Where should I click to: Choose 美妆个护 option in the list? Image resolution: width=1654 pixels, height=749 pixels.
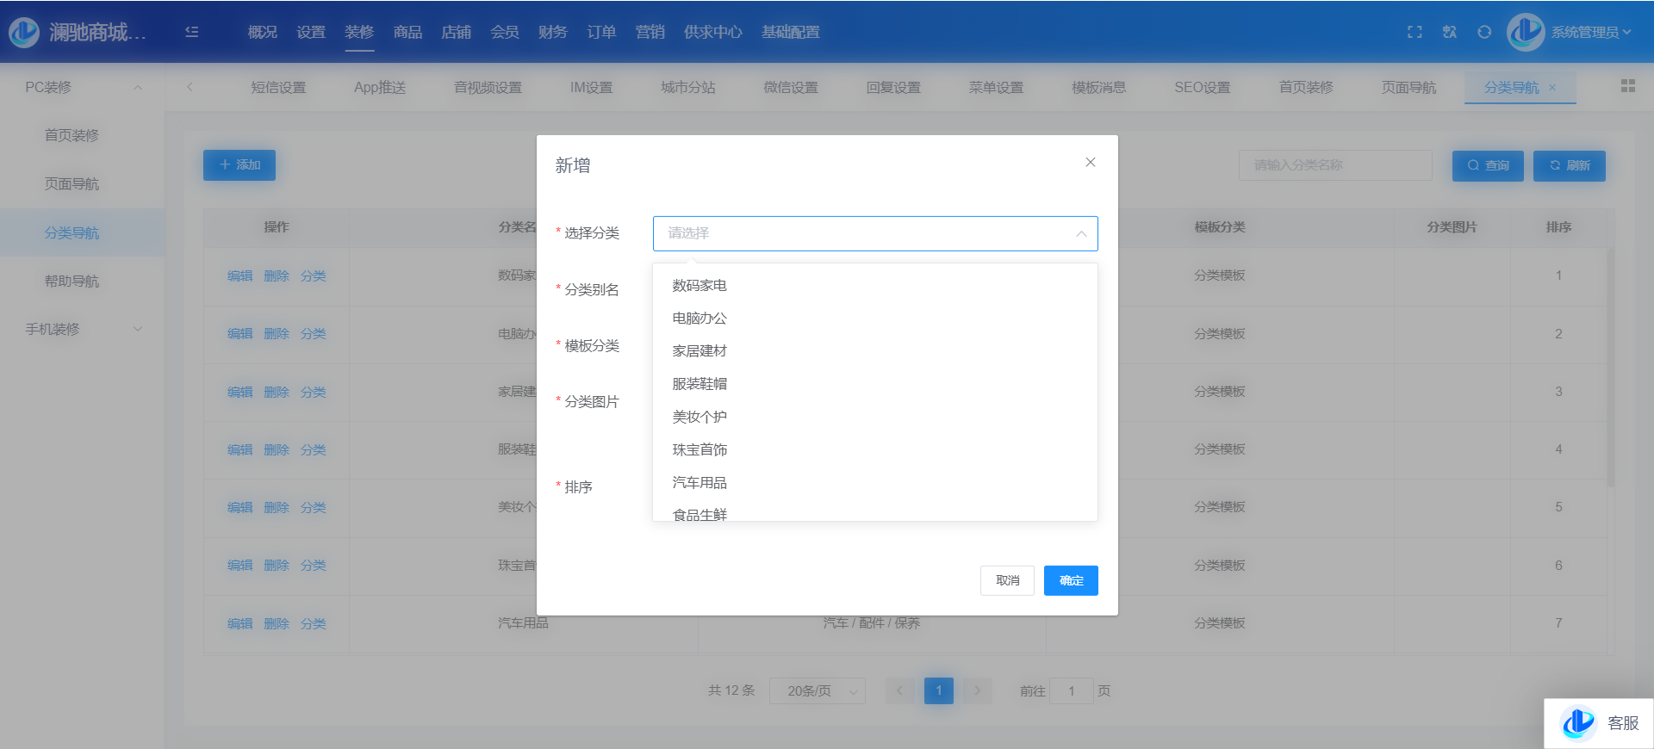(x=700, y=418)
